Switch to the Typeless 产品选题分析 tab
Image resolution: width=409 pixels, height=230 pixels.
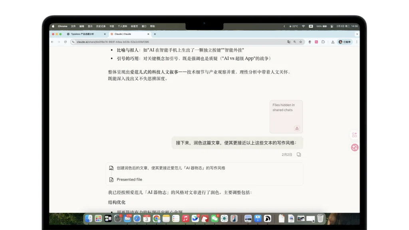[83, 34]
